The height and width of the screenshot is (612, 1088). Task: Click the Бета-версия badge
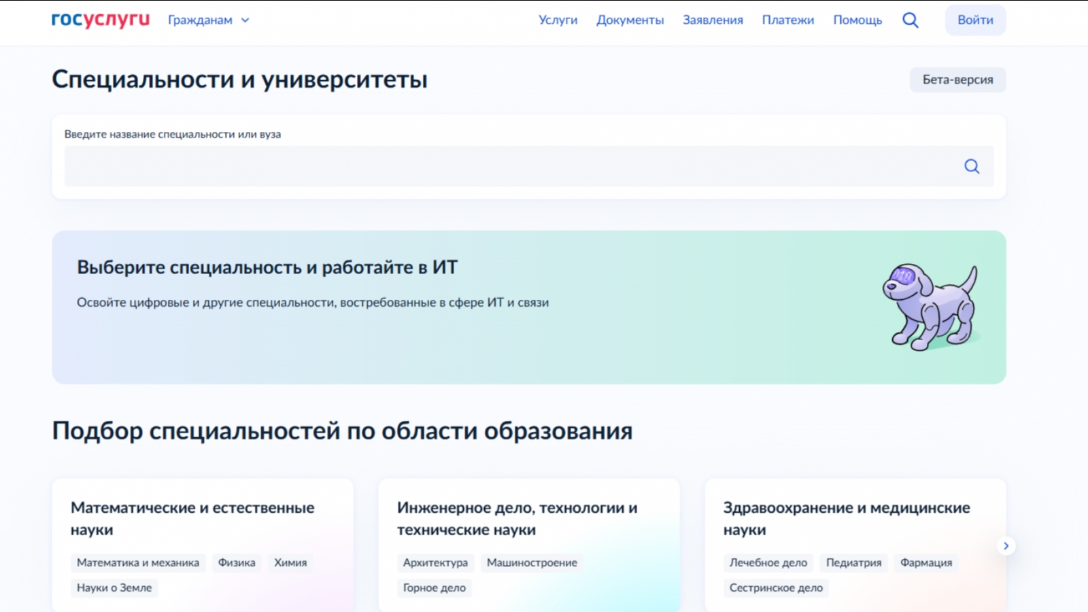(x=957, y=80)
